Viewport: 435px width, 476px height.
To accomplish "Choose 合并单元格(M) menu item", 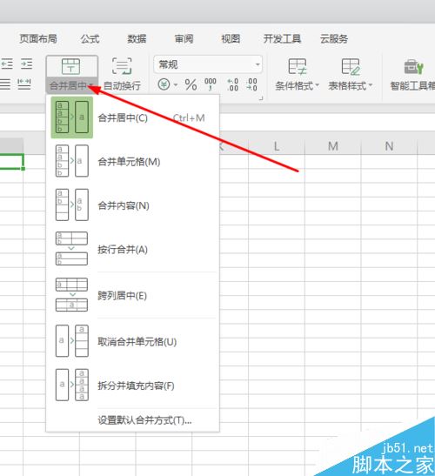I will pyautogui.click(x=132, y=161).
